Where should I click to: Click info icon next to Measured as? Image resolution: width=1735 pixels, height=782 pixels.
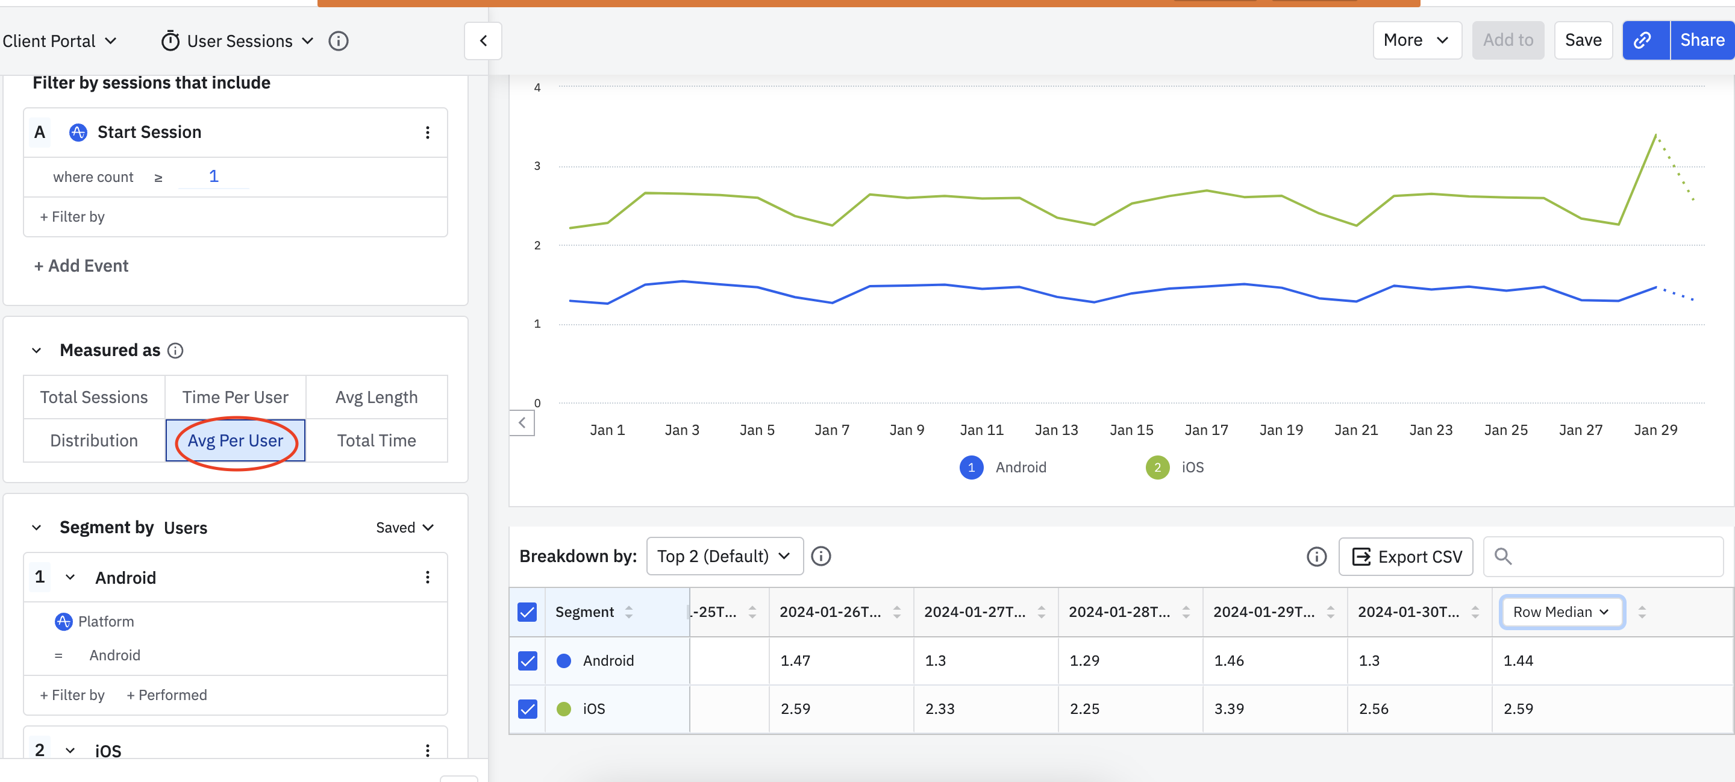[176, 350]
